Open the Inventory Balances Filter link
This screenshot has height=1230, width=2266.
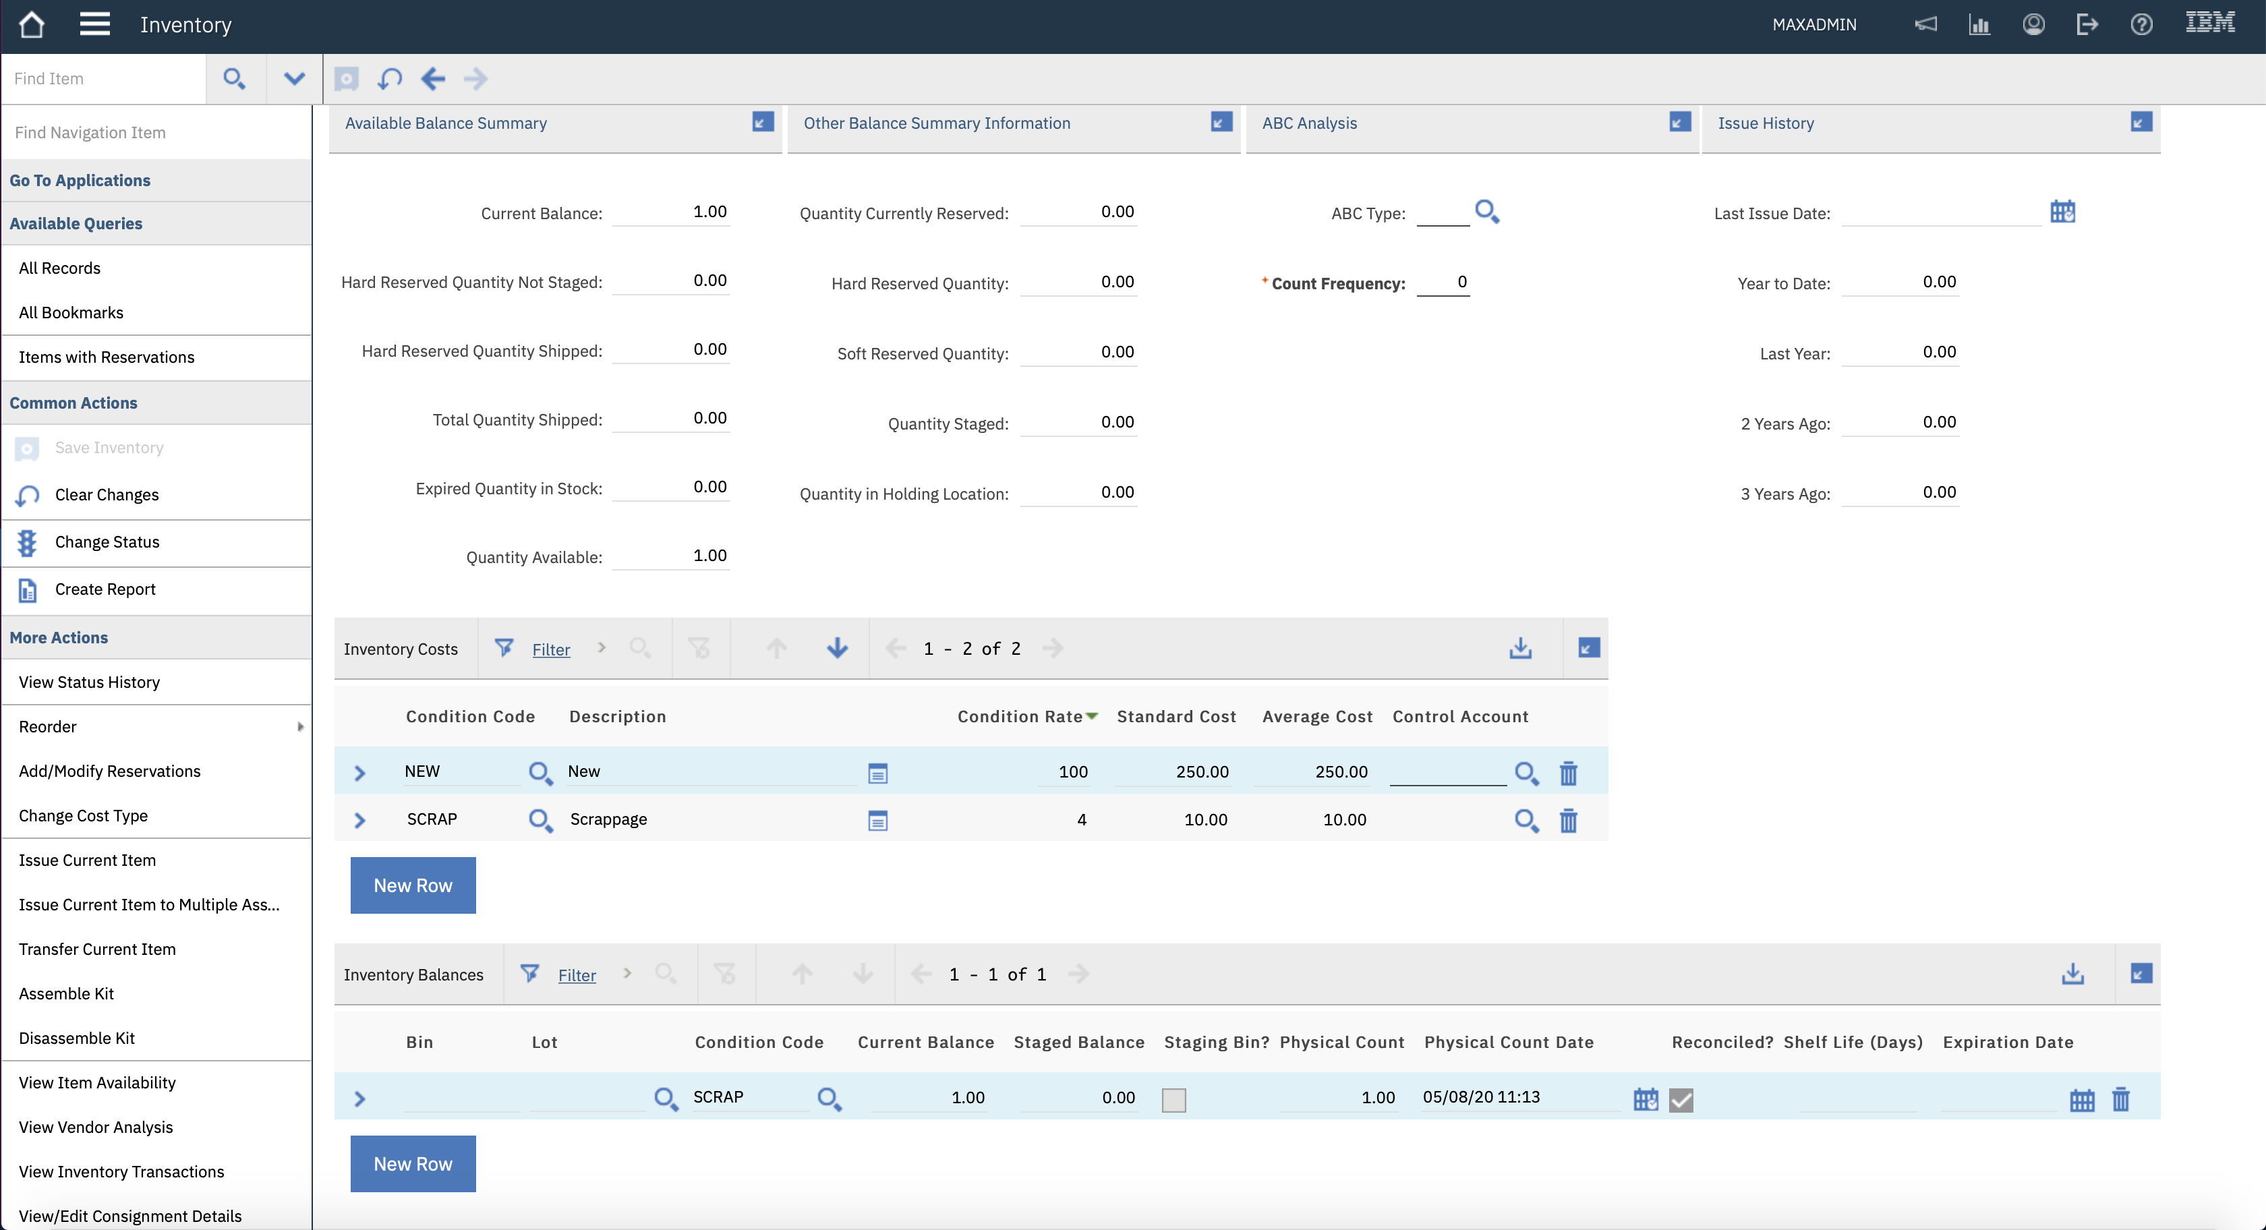pyautogui.click(x=576, y=975)
